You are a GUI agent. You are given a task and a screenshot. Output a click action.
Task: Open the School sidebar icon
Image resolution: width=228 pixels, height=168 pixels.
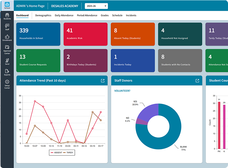click(x=7, y=6)
